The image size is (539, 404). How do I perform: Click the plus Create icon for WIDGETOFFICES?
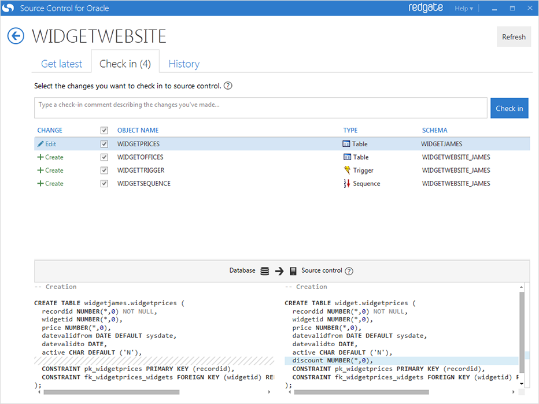click(40, 157)
